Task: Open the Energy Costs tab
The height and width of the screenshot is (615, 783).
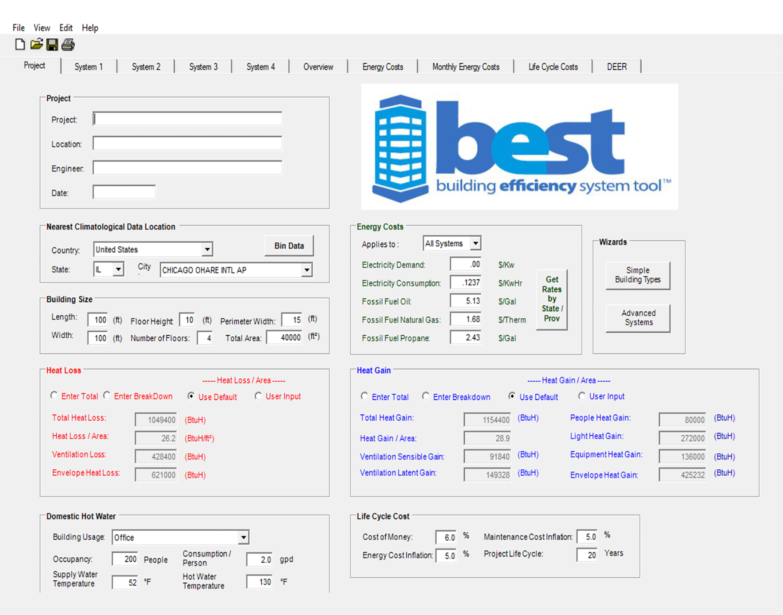Action: click(383, 67)
